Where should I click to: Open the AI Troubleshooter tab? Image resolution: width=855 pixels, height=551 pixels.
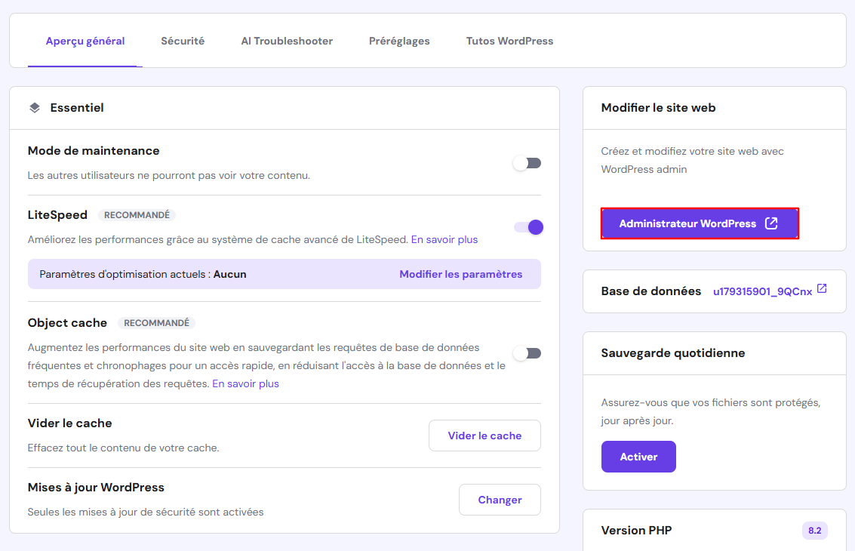(x=287, y=41)
